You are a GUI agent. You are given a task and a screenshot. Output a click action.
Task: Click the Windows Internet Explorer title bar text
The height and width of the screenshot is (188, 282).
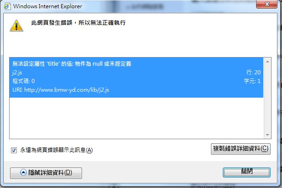[x=47, y=6]
